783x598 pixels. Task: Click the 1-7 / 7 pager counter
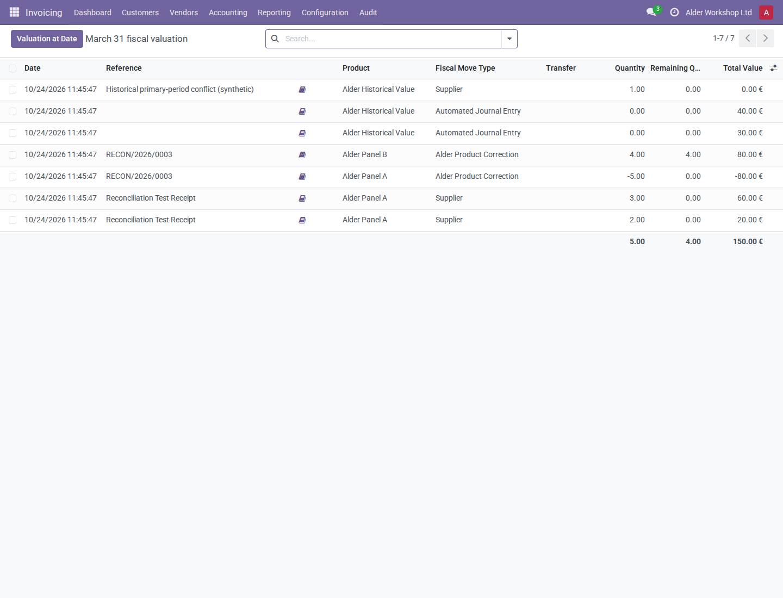coord(724,38)
